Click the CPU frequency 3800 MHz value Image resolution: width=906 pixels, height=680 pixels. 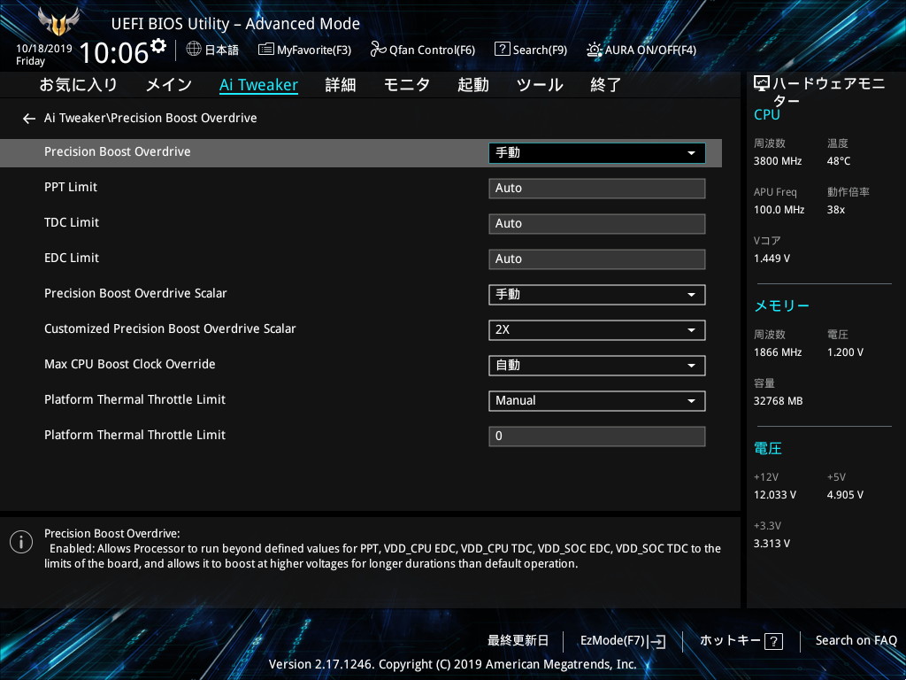pos(778,161)
